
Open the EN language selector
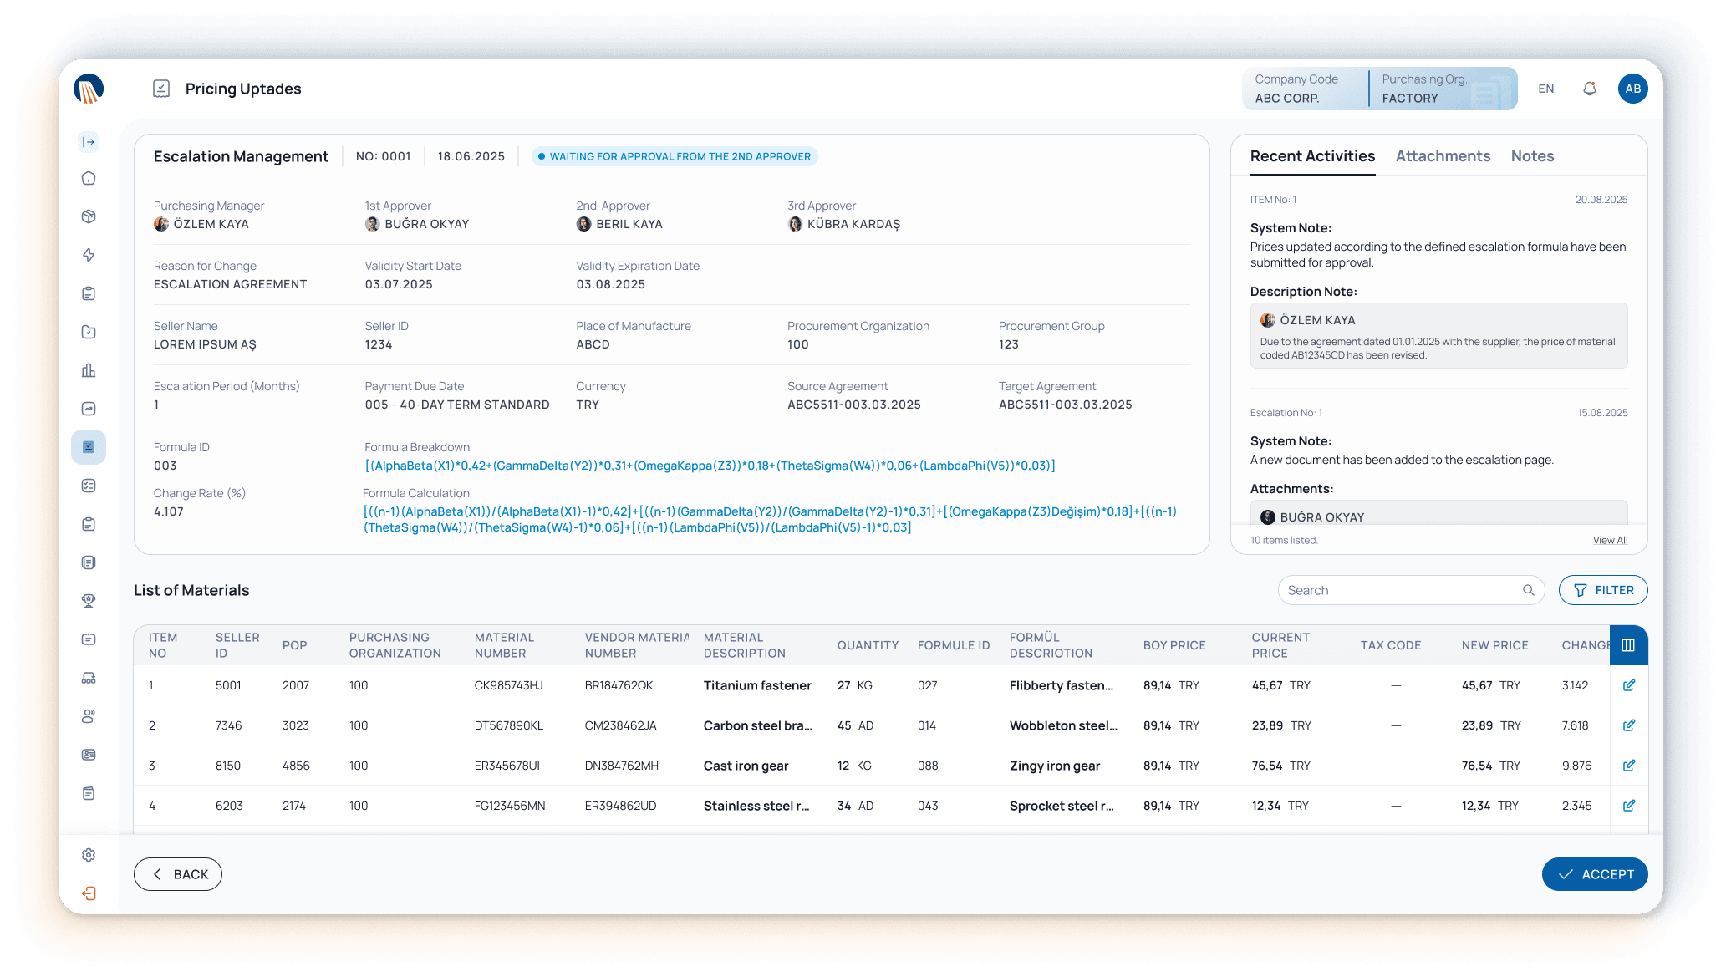click(1546, 89)
